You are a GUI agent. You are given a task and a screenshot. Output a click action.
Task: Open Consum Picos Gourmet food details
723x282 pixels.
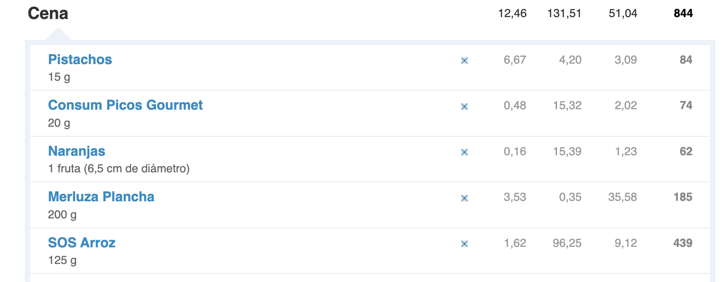126,105
